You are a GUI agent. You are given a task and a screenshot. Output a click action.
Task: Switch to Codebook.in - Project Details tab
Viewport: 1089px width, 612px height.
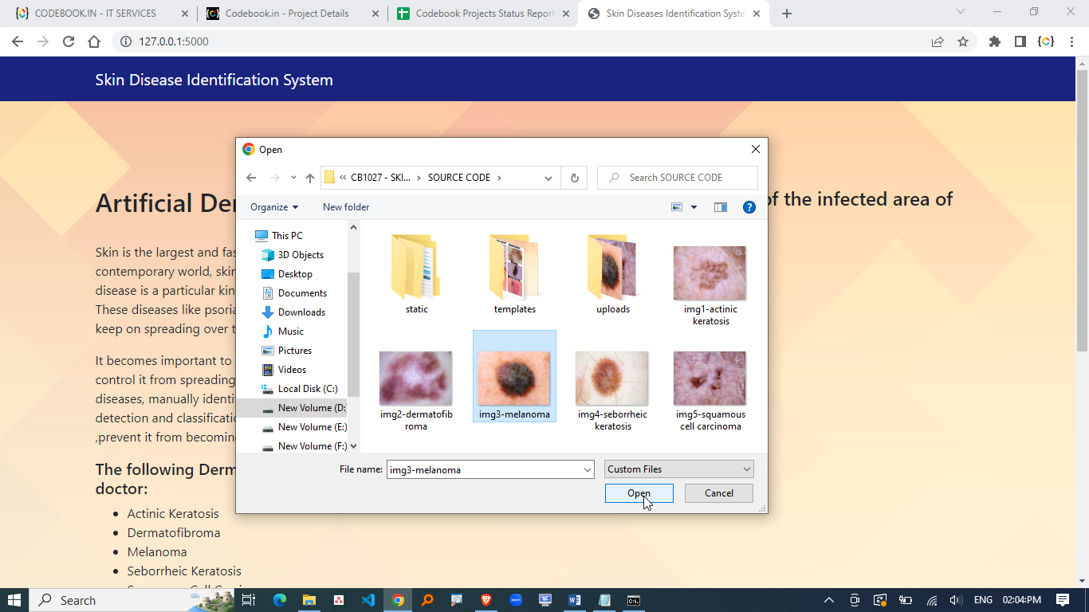pyautogui.click(x=292, y=14)
